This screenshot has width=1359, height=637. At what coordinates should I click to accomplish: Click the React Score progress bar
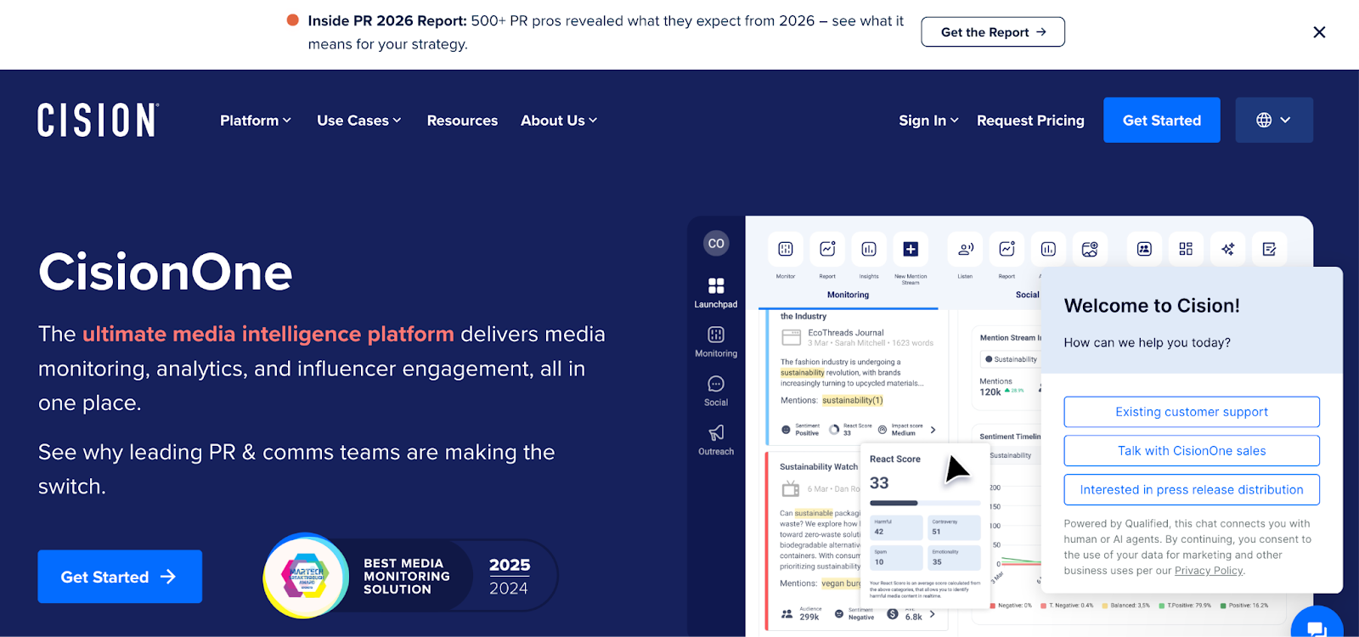[924, 503]
